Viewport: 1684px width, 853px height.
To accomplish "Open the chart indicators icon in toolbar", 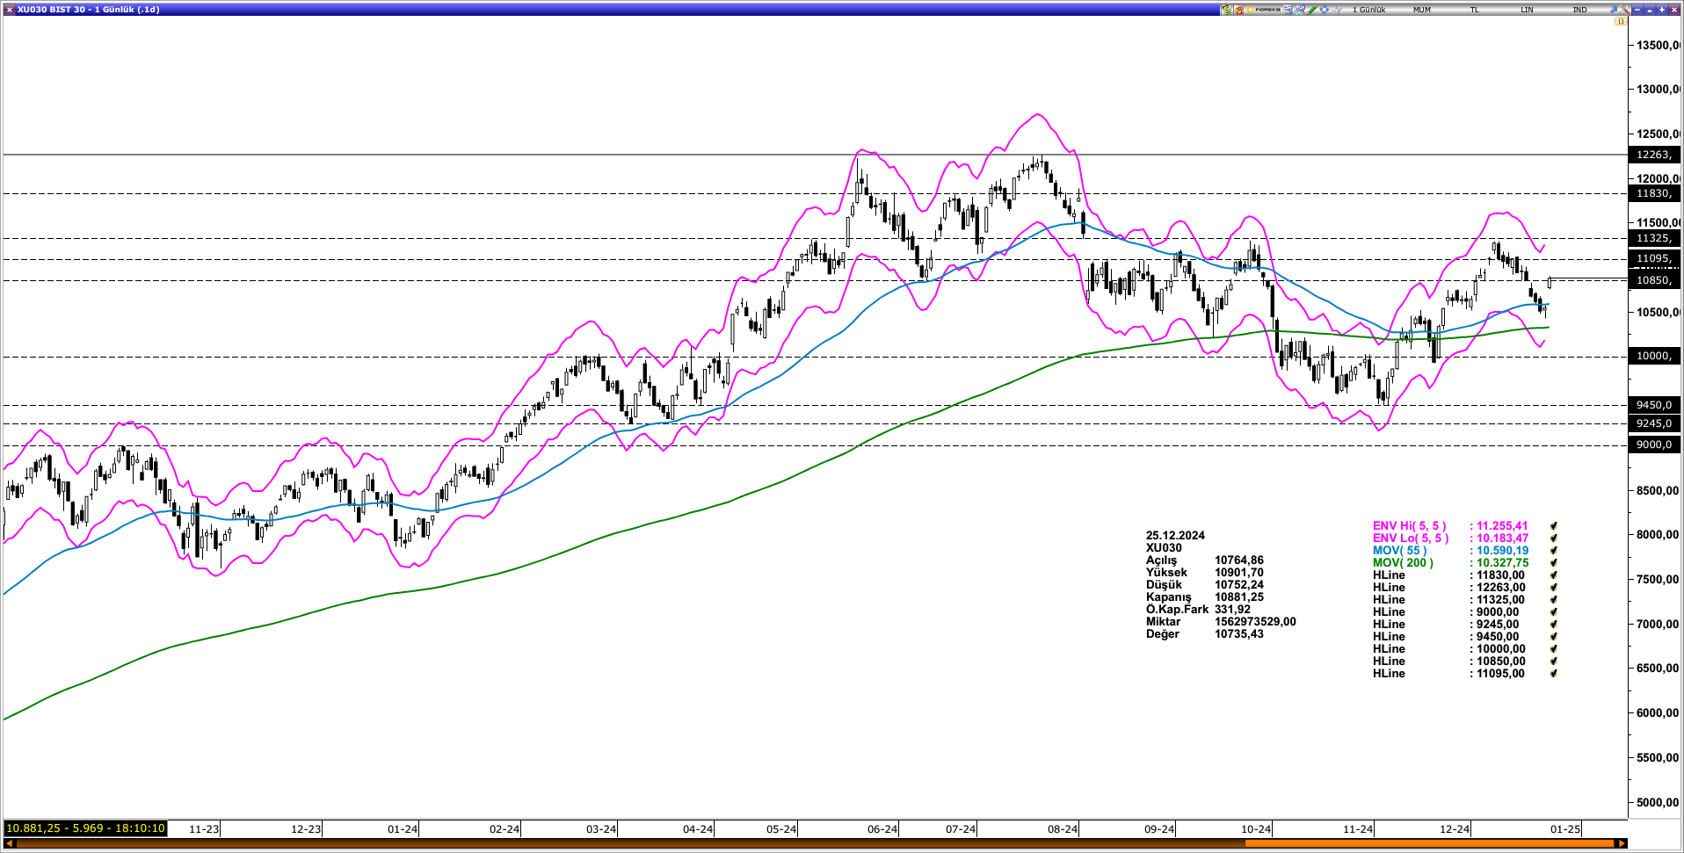I will point(1300,10).
